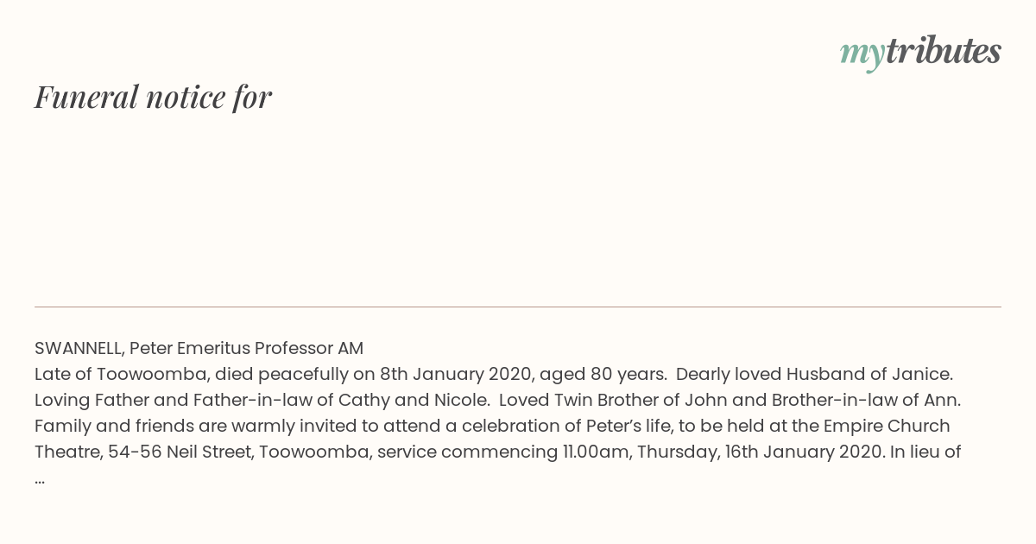Click the name "Janice" in the notice
Viewport: 1036px width, 544px height.
pyautogui.click(x=921, y=374)
